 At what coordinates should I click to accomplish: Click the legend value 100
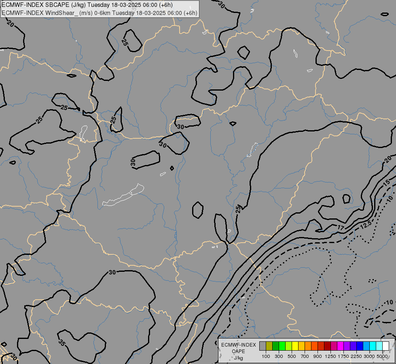pos(266,356)
